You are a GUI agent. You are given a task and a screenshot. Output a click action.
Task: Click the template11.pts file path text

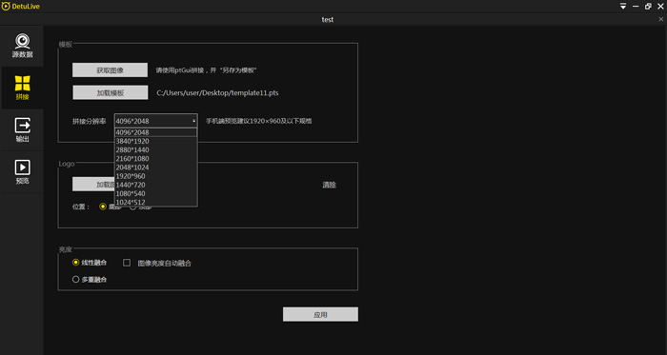tap(218, 93)
